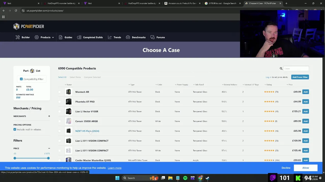
Task: Check the Corsair 3500X ARGB checkbox
Action: (59, 121)
